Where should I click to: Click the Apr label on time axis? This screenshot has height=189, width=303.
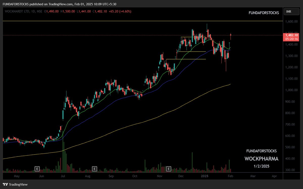pyautogui.click(x=275, y=176)
